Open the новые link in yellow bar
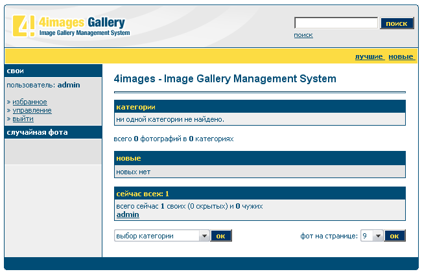 (x=401, y=57)
